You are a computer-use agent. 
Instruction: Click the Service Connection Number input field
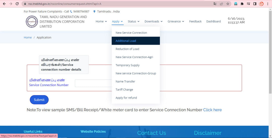[x=93, y=83]
